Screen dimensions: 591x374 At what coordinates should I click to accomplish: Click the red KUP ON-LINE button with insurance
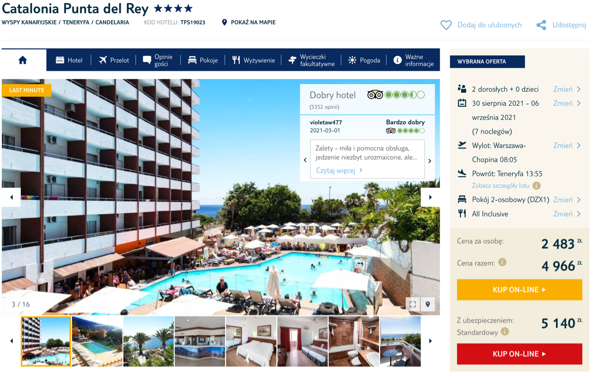click(520, 354)
